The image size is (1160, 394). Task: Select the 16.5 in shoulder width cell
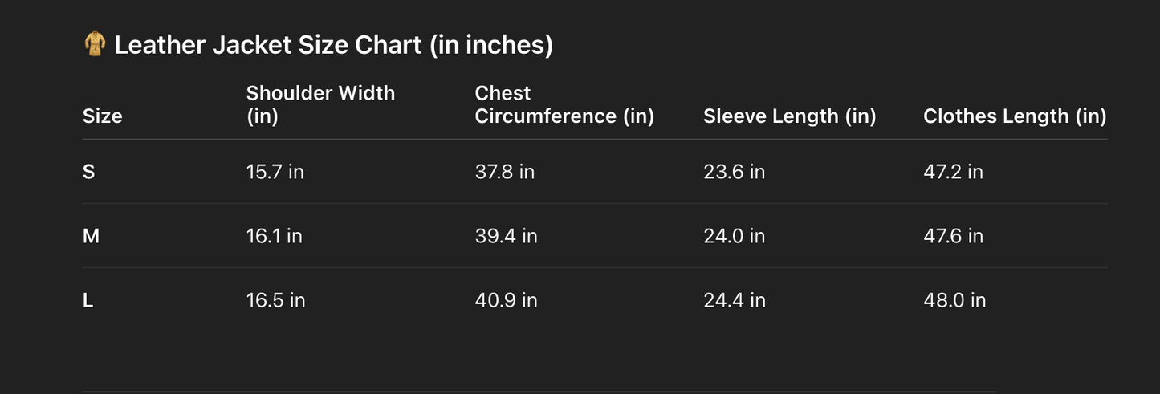(275, 300)
